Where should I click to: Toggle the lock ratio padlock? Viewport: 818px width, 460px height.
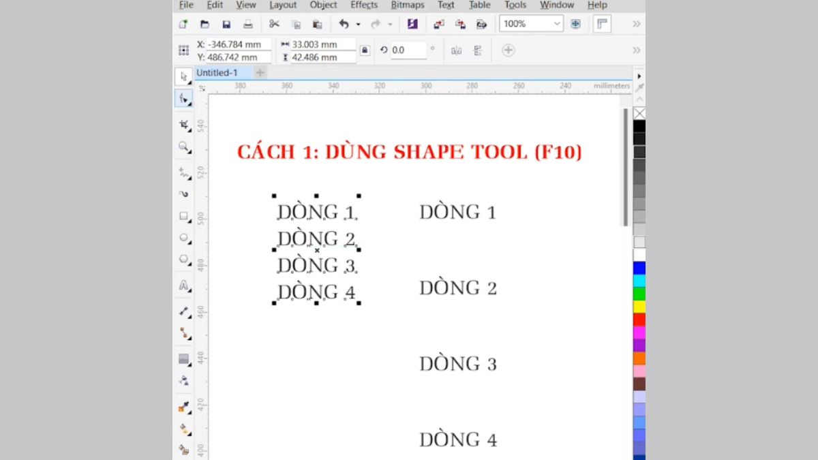click(365, 50)
